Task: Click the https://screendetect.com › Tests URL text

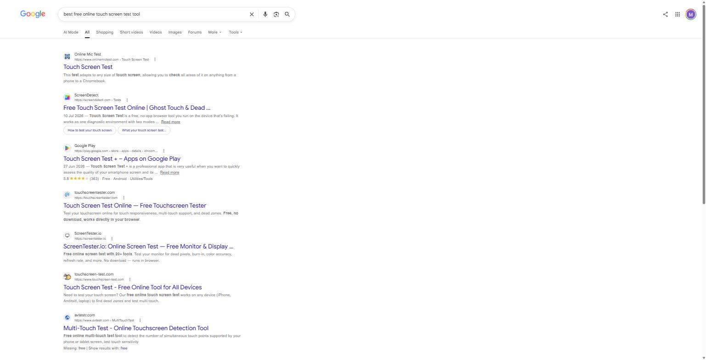Action: click(x=98, y=100)
